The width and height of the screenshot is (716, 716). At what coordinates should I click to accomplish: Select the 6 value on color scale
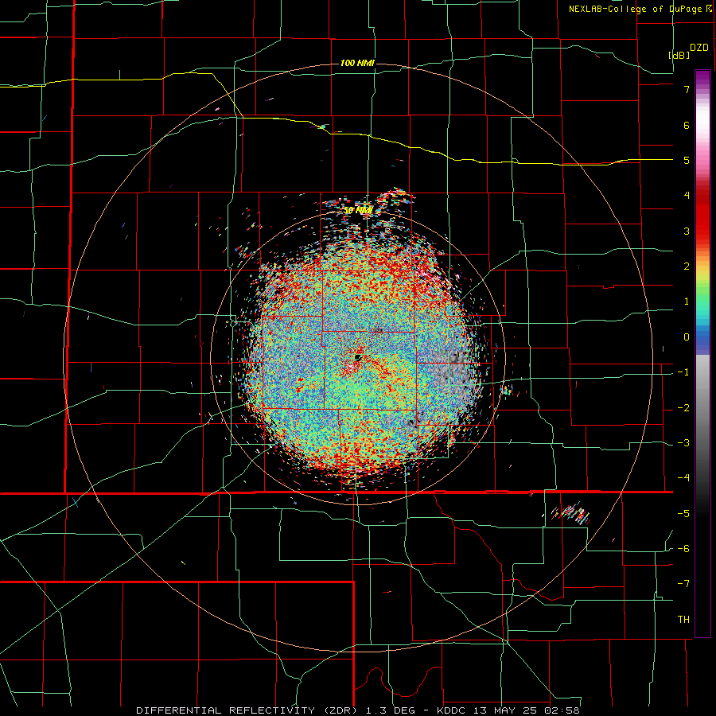pos(687,125)
